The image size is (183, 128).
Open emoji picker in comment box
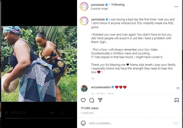pos(83,123)
